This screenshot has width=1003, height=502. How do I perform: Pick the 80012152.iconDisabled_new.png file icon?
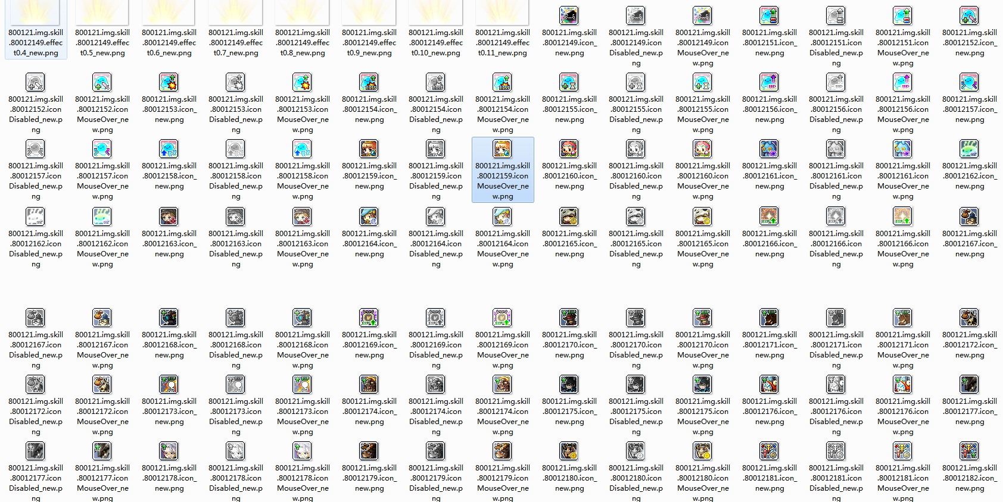(36, 82)
